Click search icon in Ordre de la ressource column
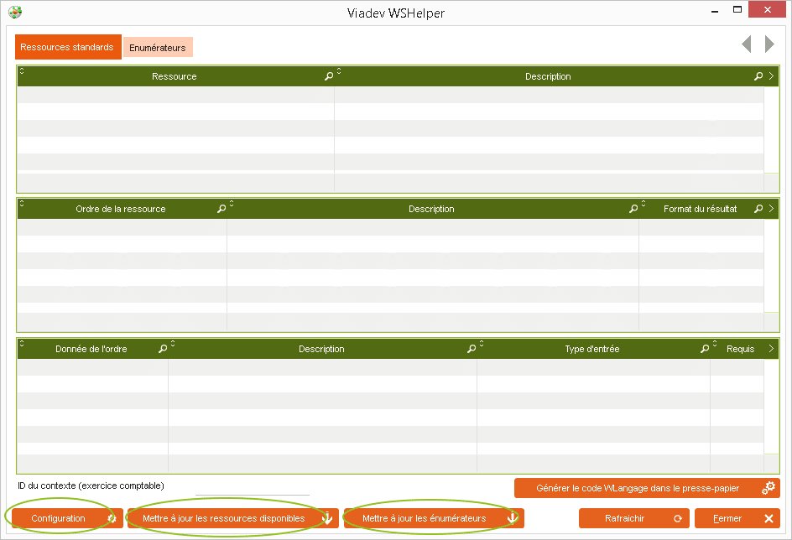 point(221,209)
